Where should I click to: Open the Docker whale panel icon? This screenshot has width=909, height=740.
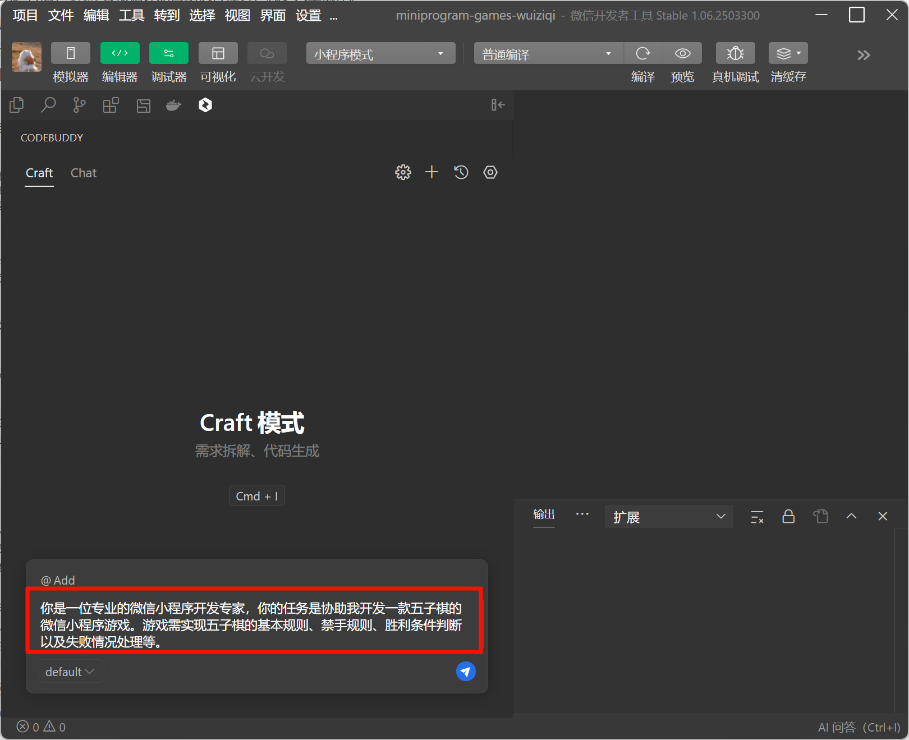coord(174,105)
